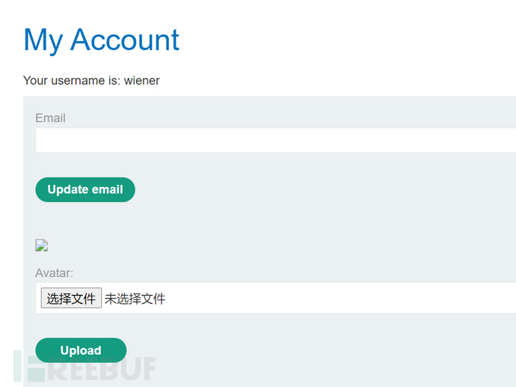Click the 'Your username is' text line
516x387 pixels.
point(91,80)
